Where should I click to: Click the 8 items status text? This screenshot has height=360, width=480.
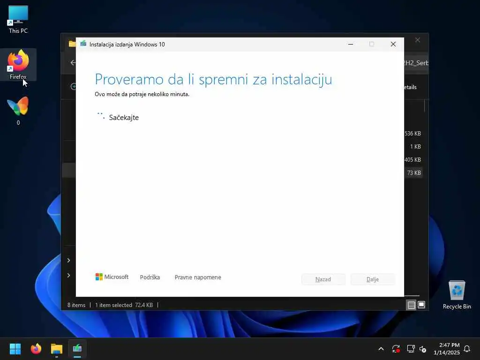pos(76,305)
